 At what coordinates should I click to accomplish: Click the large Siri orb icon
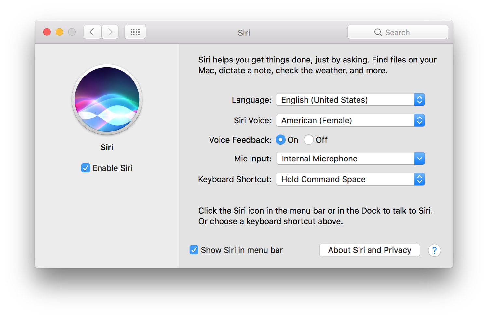pos(107,100)
